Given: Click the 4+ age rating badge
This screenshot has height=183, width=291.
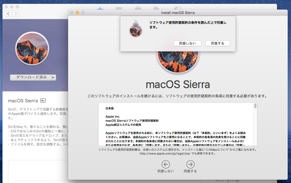Looking at the screenshot, I should click(x=43, y=101).
